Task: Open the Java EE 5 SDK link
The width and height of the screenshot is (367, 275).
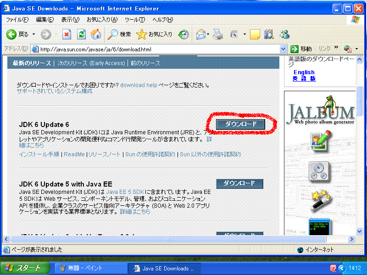Action: [x=125, y=192]
